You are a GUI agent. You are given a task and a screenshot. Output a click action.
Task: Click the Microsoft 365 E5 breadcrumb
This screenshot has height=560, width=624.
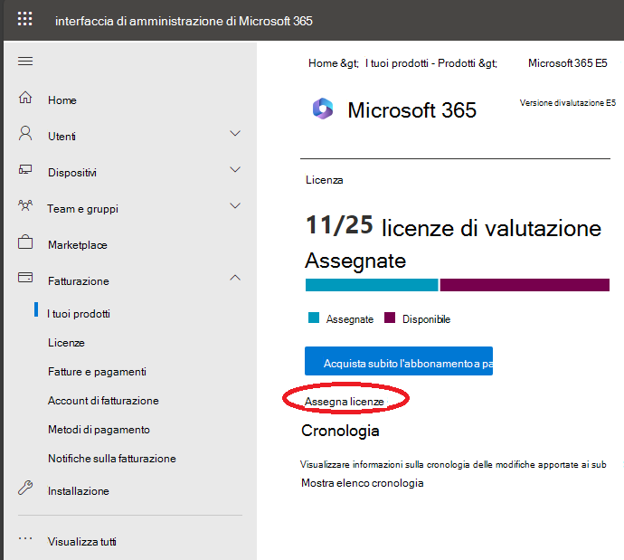pyautogui.click(x=568, y=63)
